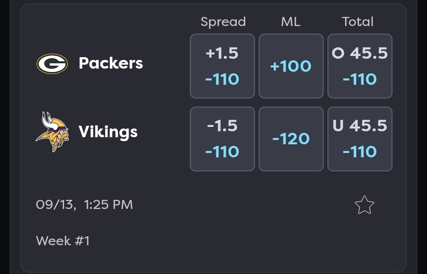Click the Total column header
Image resolution: width=427 pixels, height=274 pixels.
click(x=357, y=21)
